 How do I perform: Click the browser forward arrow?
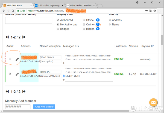click(8, 11)
